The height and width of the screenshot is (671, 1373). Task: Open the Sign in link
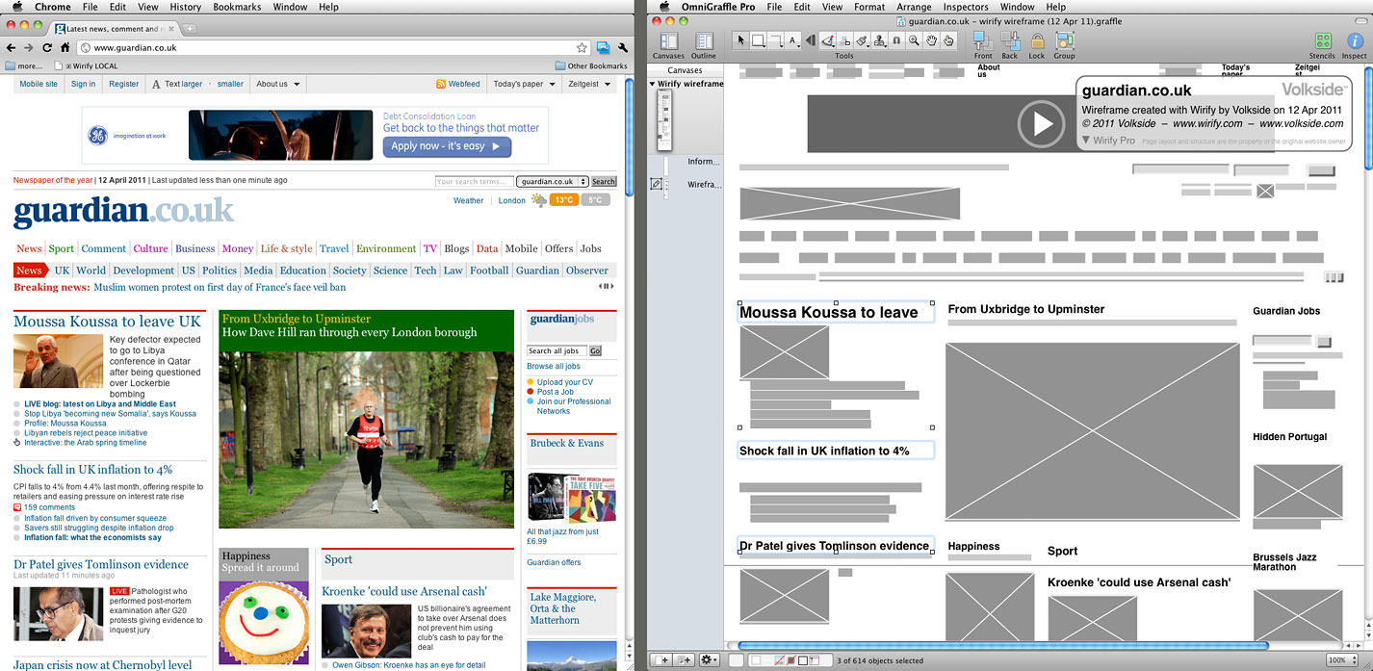coord(84,84)
